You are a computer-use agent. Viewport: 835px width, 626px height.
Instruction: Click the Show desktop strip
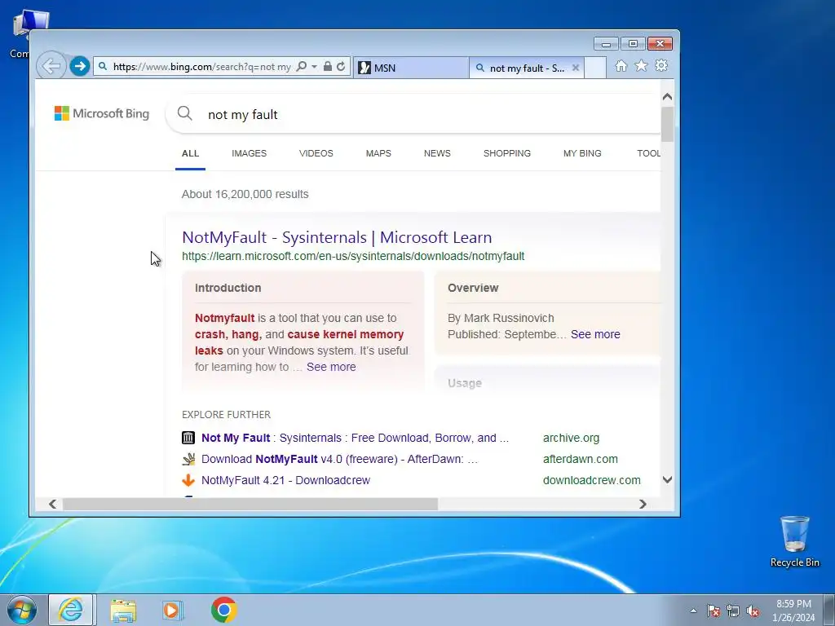coord(829,610)
